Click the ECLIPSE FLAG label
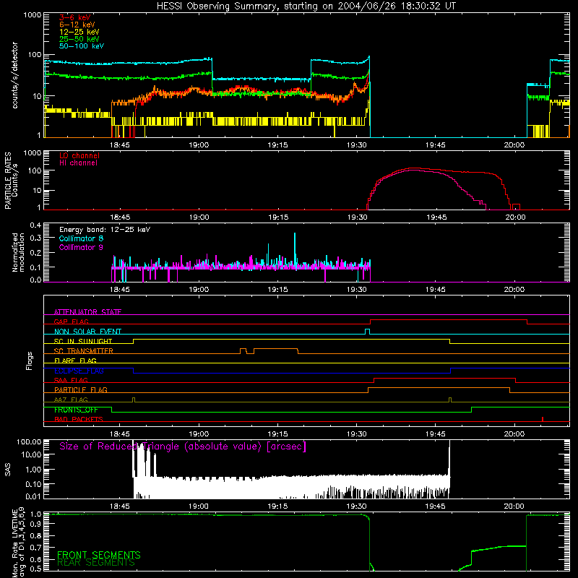This screenshot has width=578, height=578. [x=79, y=371]
